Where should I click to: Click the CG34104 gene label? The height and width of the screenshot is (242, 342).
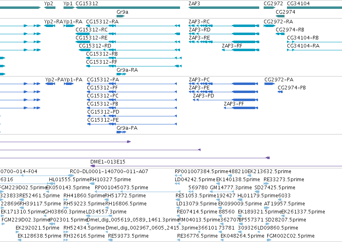click(x=298, y=4)
